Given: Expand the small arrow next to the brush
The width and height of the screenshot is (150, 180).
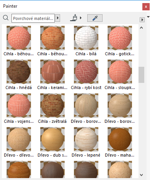Looking at the screenshot, I should (81, 18).
